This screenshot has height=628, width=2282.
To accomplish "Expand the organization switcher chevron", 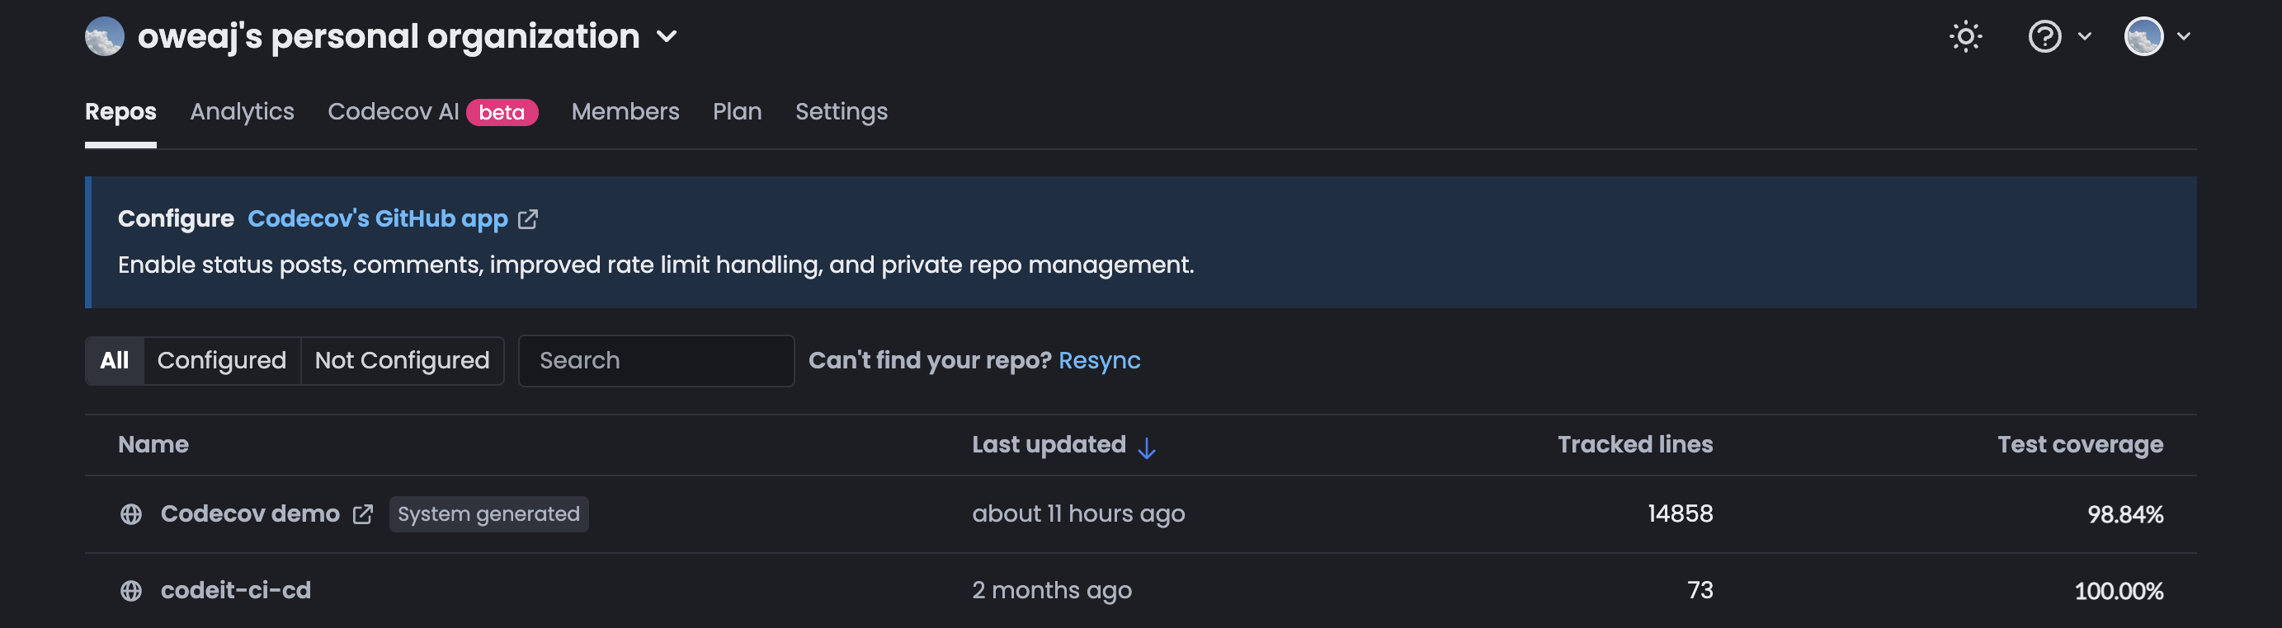I will click(666, 36).
